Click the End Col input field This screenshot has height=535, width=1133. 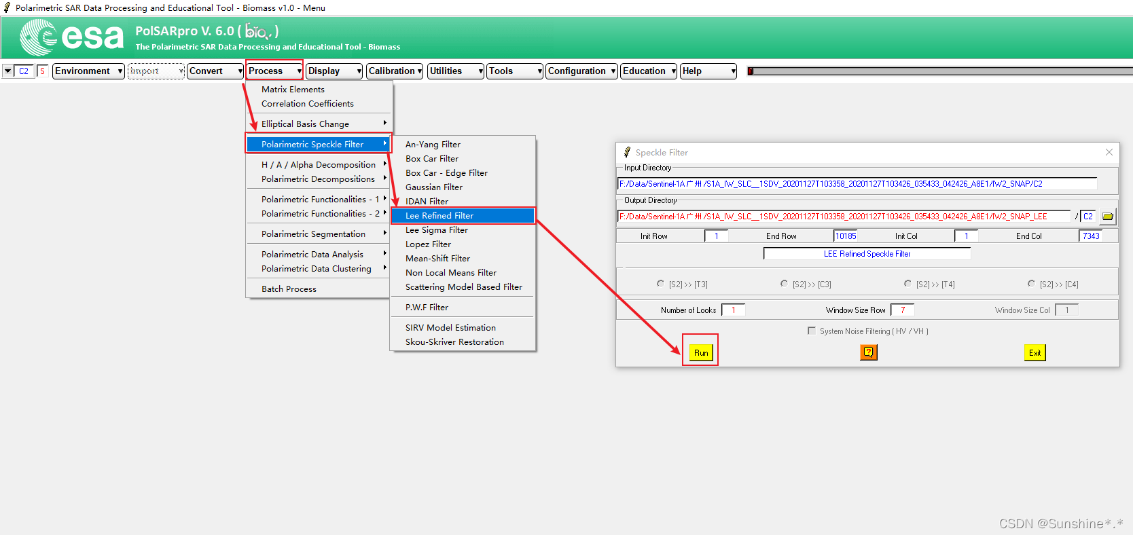tap(1090, 236)
